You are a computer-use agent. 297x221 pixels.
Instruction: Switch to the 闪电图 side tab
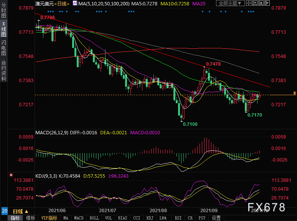[x=4, y=47]
